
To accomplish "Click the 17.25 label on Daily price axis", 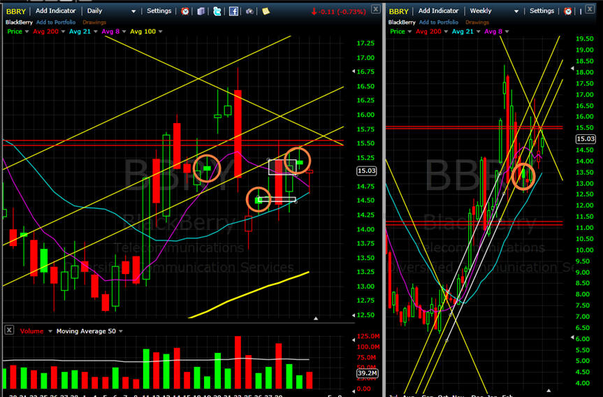I will click(365, 43).
